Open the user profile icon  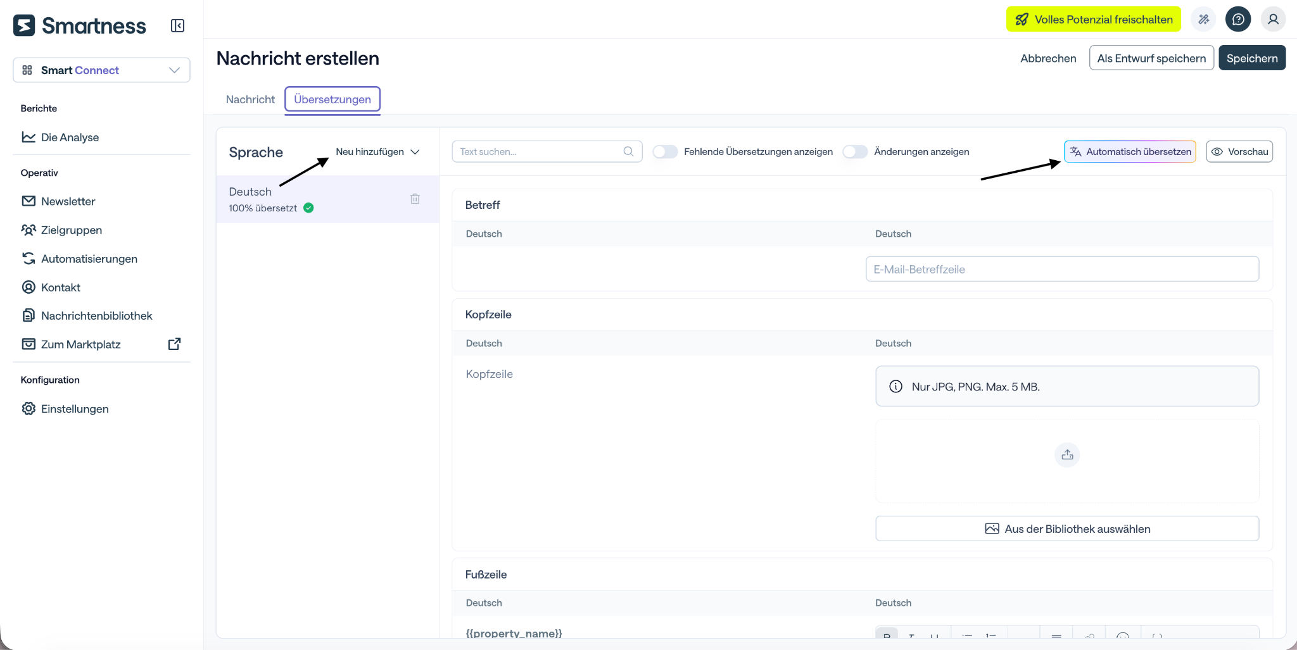[1273, 20]
